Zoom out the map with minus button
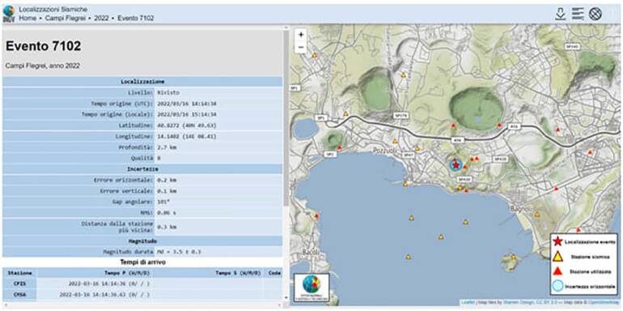Viewport: 623px width, 311px height. 301,47
